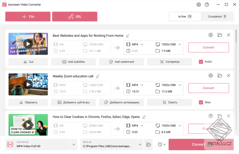Expand 1920x1080 resolution dropdown for Best Websites video

click(180, 44)
